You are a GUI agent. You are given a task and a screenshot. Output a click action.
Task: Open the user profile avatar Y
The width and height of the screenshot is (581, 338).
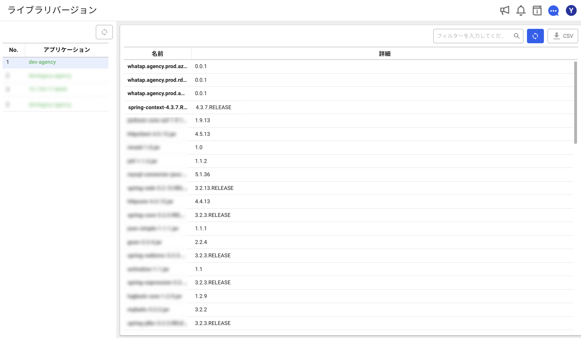click(571, 10)
